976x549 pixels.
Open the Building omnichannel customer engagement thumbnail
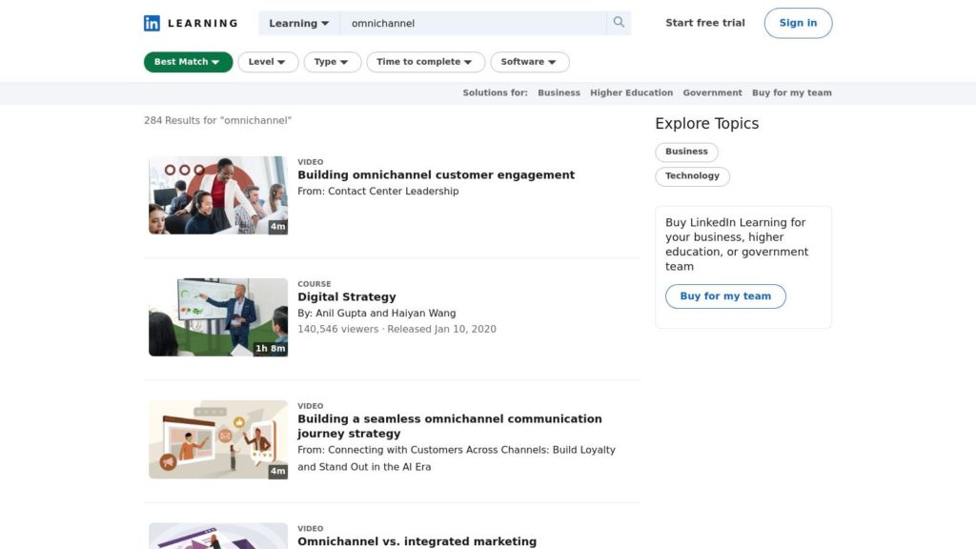[218, 195]
